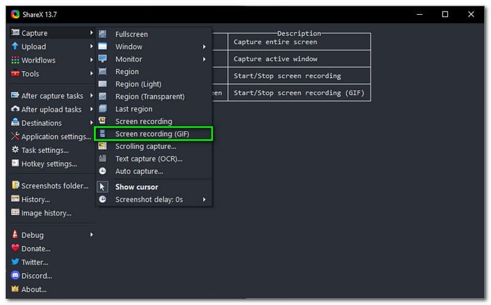The image size is (491, 305).
Task: Open the Upload menu
Action: point(34,47)
